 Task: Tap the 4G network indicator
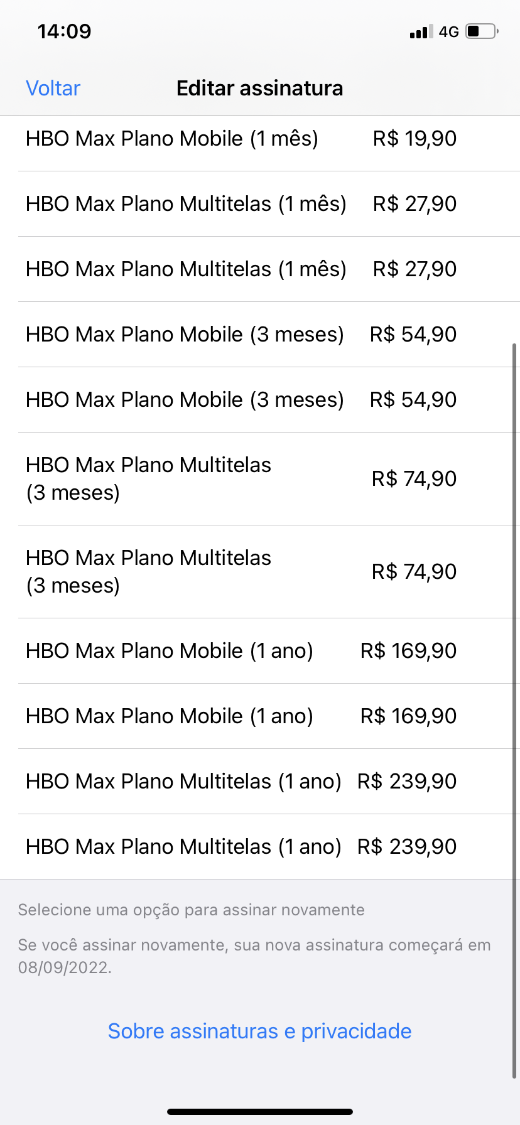(x=448, y=32)
